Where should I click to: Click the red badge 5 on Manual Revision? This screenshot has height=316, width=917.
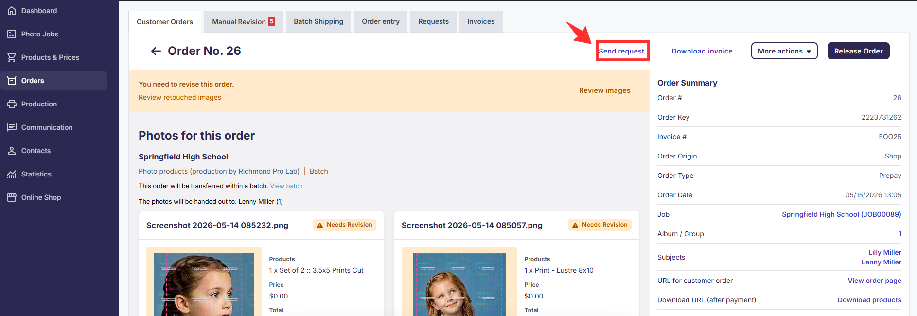272,21
